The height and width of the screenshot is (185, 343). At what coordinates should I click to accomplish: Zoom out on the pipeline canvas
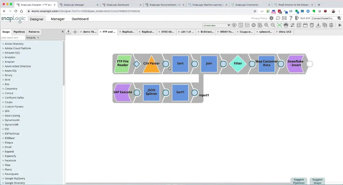[273, 25]
